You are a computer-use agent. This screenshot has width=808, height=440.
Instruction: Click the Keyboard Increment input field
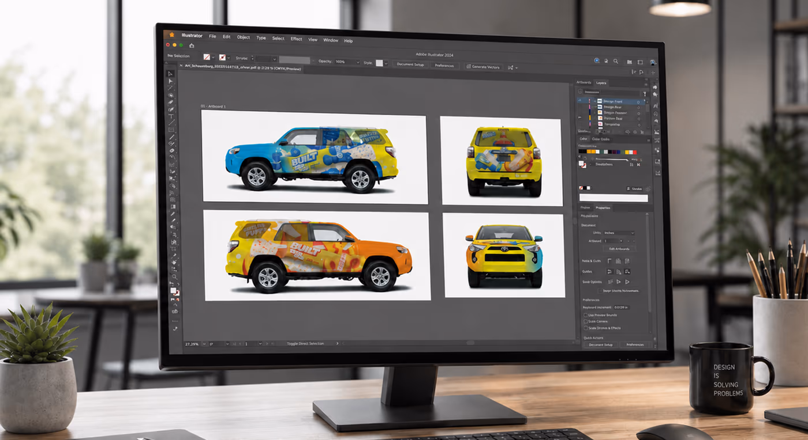(622, 308)
